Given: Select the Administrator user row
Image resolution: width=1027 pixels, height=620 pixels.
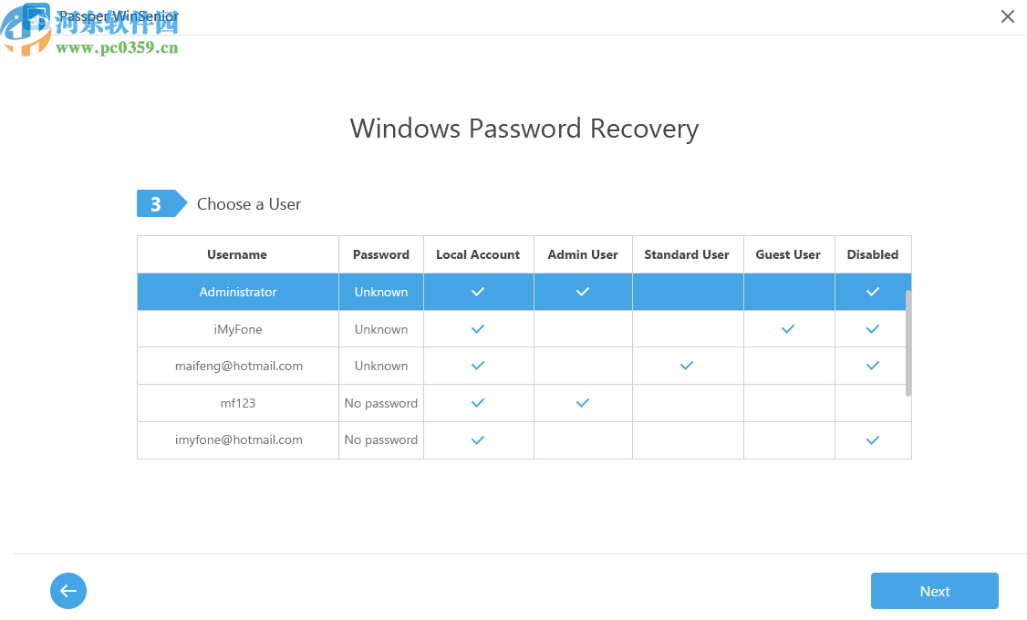Looking at the screenshot, I should pyautogui.click(x=238, y=292).
